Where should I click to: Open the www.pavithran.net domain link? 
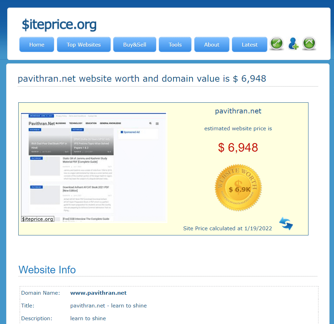(x=98, y=293)
